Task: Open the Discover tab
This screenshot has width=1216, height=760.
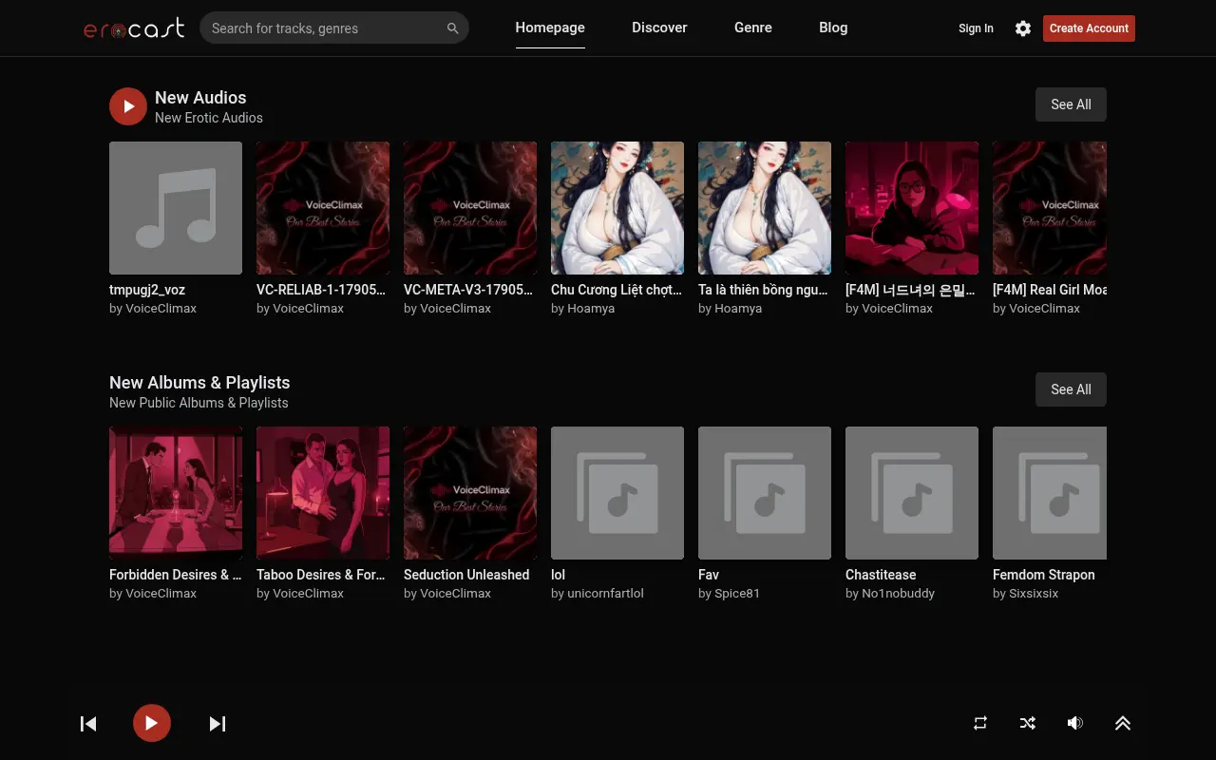Action: click(659, 28)
